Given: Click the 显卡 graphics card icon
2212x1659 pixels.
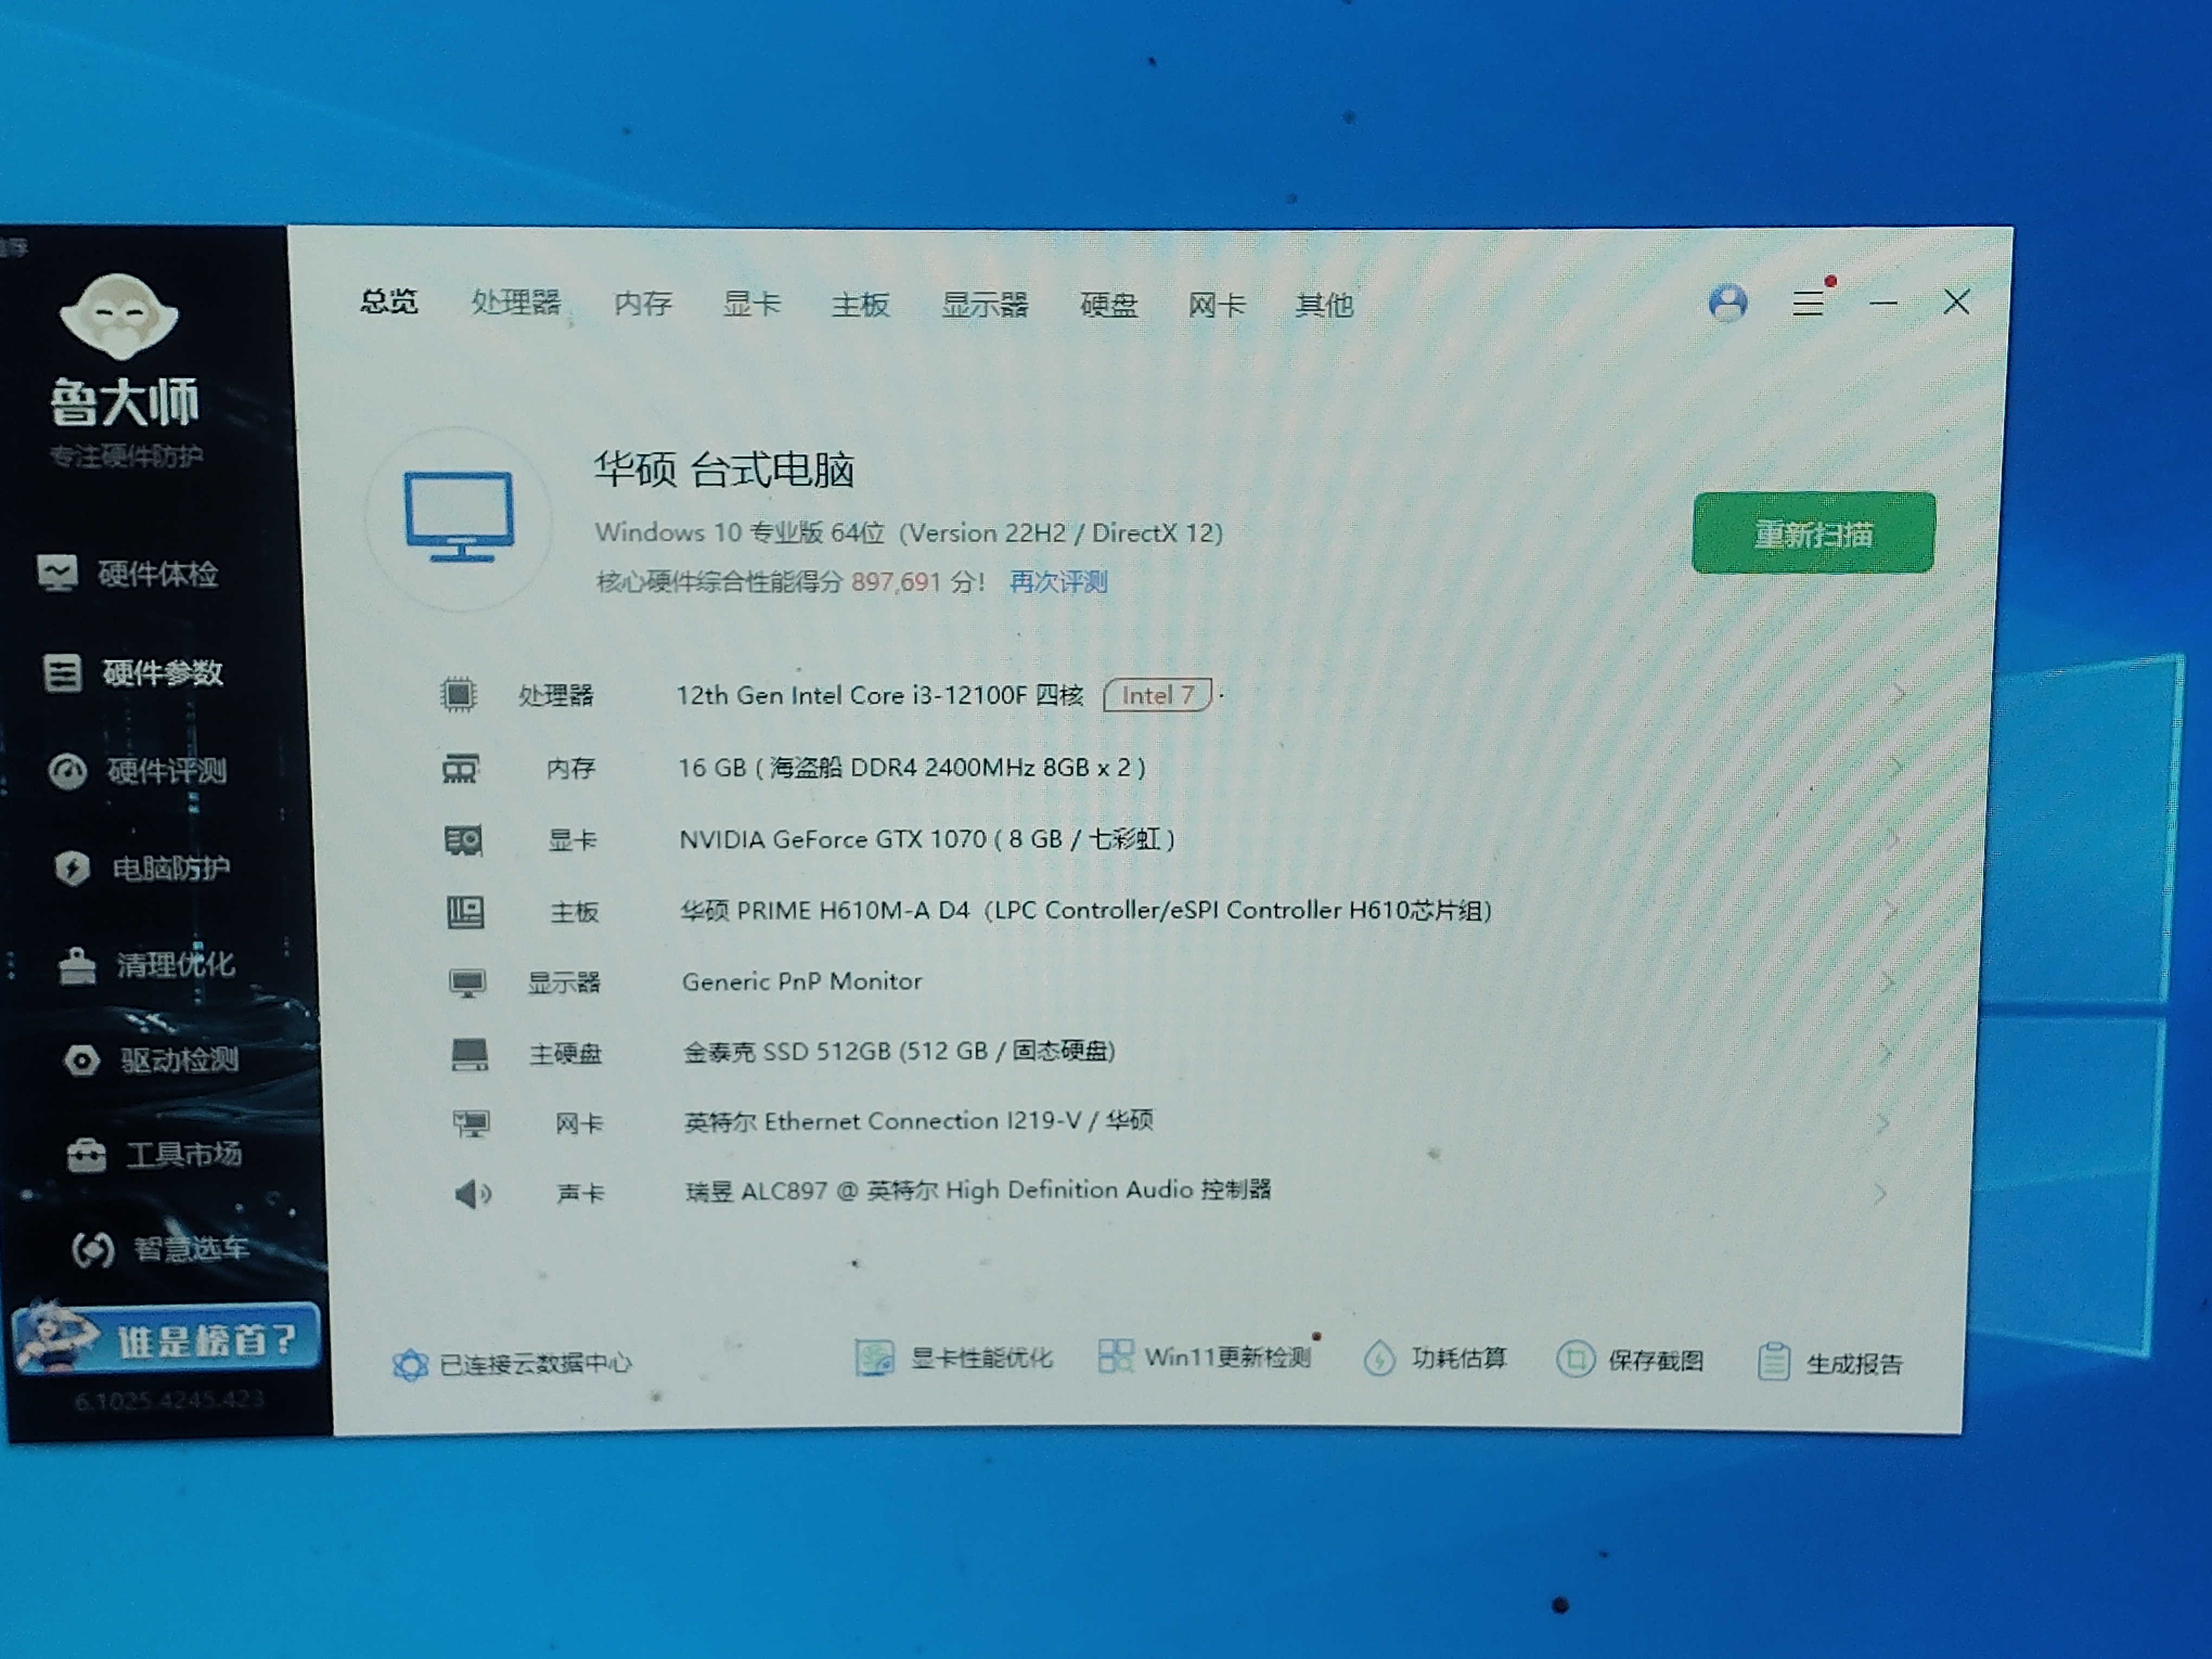Looking at the screenshot, I should coord(463,839).
